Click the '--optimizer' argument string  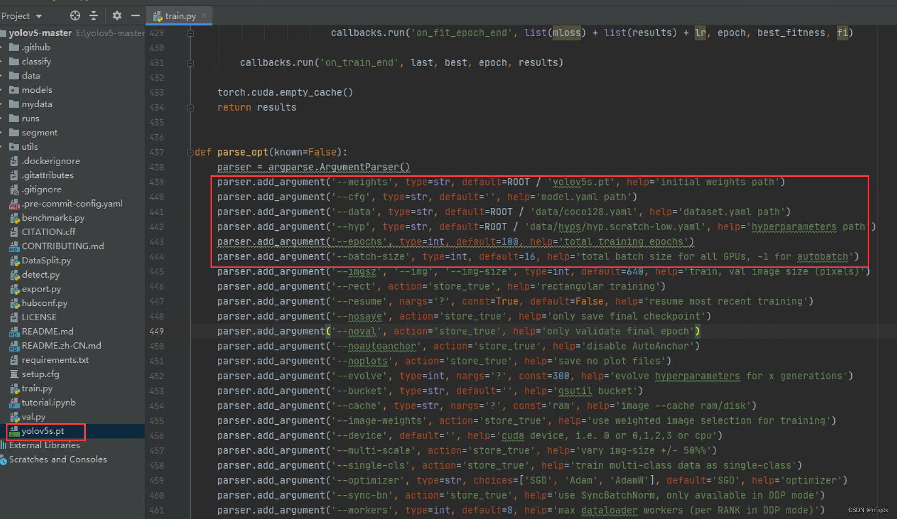(368, 481)
